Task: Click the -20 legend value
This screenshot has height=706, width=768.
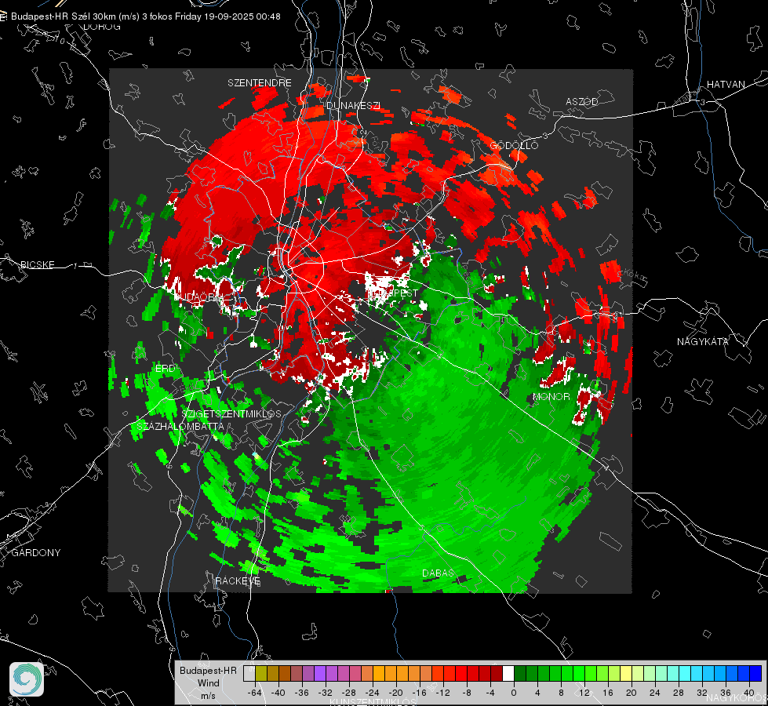Action: pos(395,693)
